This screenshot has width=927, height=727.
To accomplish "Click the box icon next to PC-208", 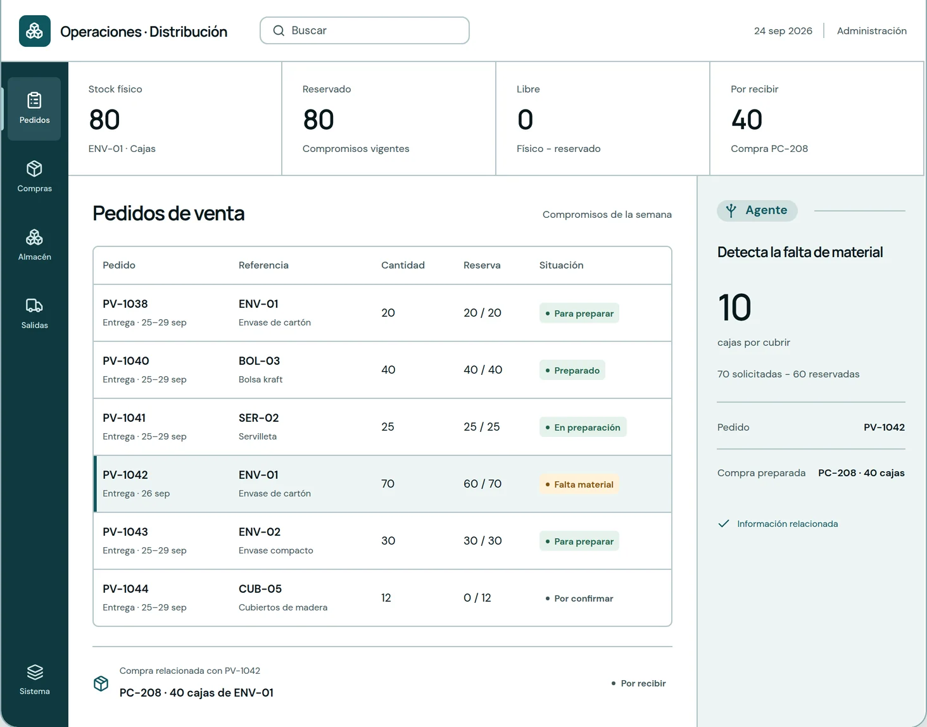I will (x=101, y=683).
